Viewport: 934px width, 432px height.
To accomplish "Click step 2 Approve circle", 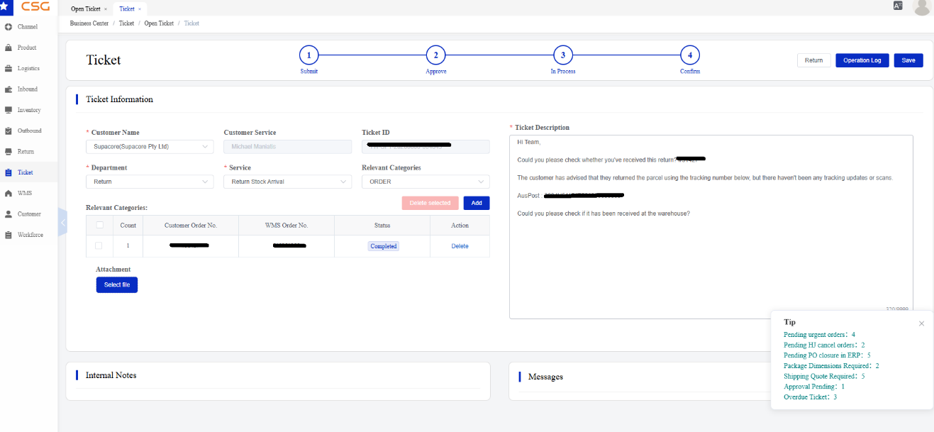I will click(x=435, y=55).
